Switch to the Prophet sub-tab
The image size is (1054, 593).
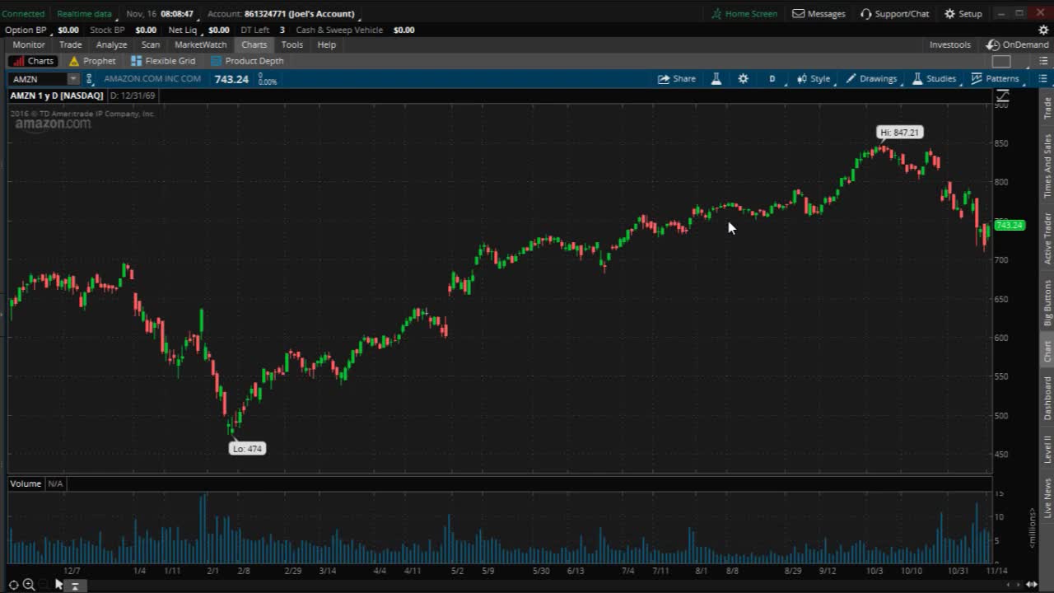tap(92, 61)
